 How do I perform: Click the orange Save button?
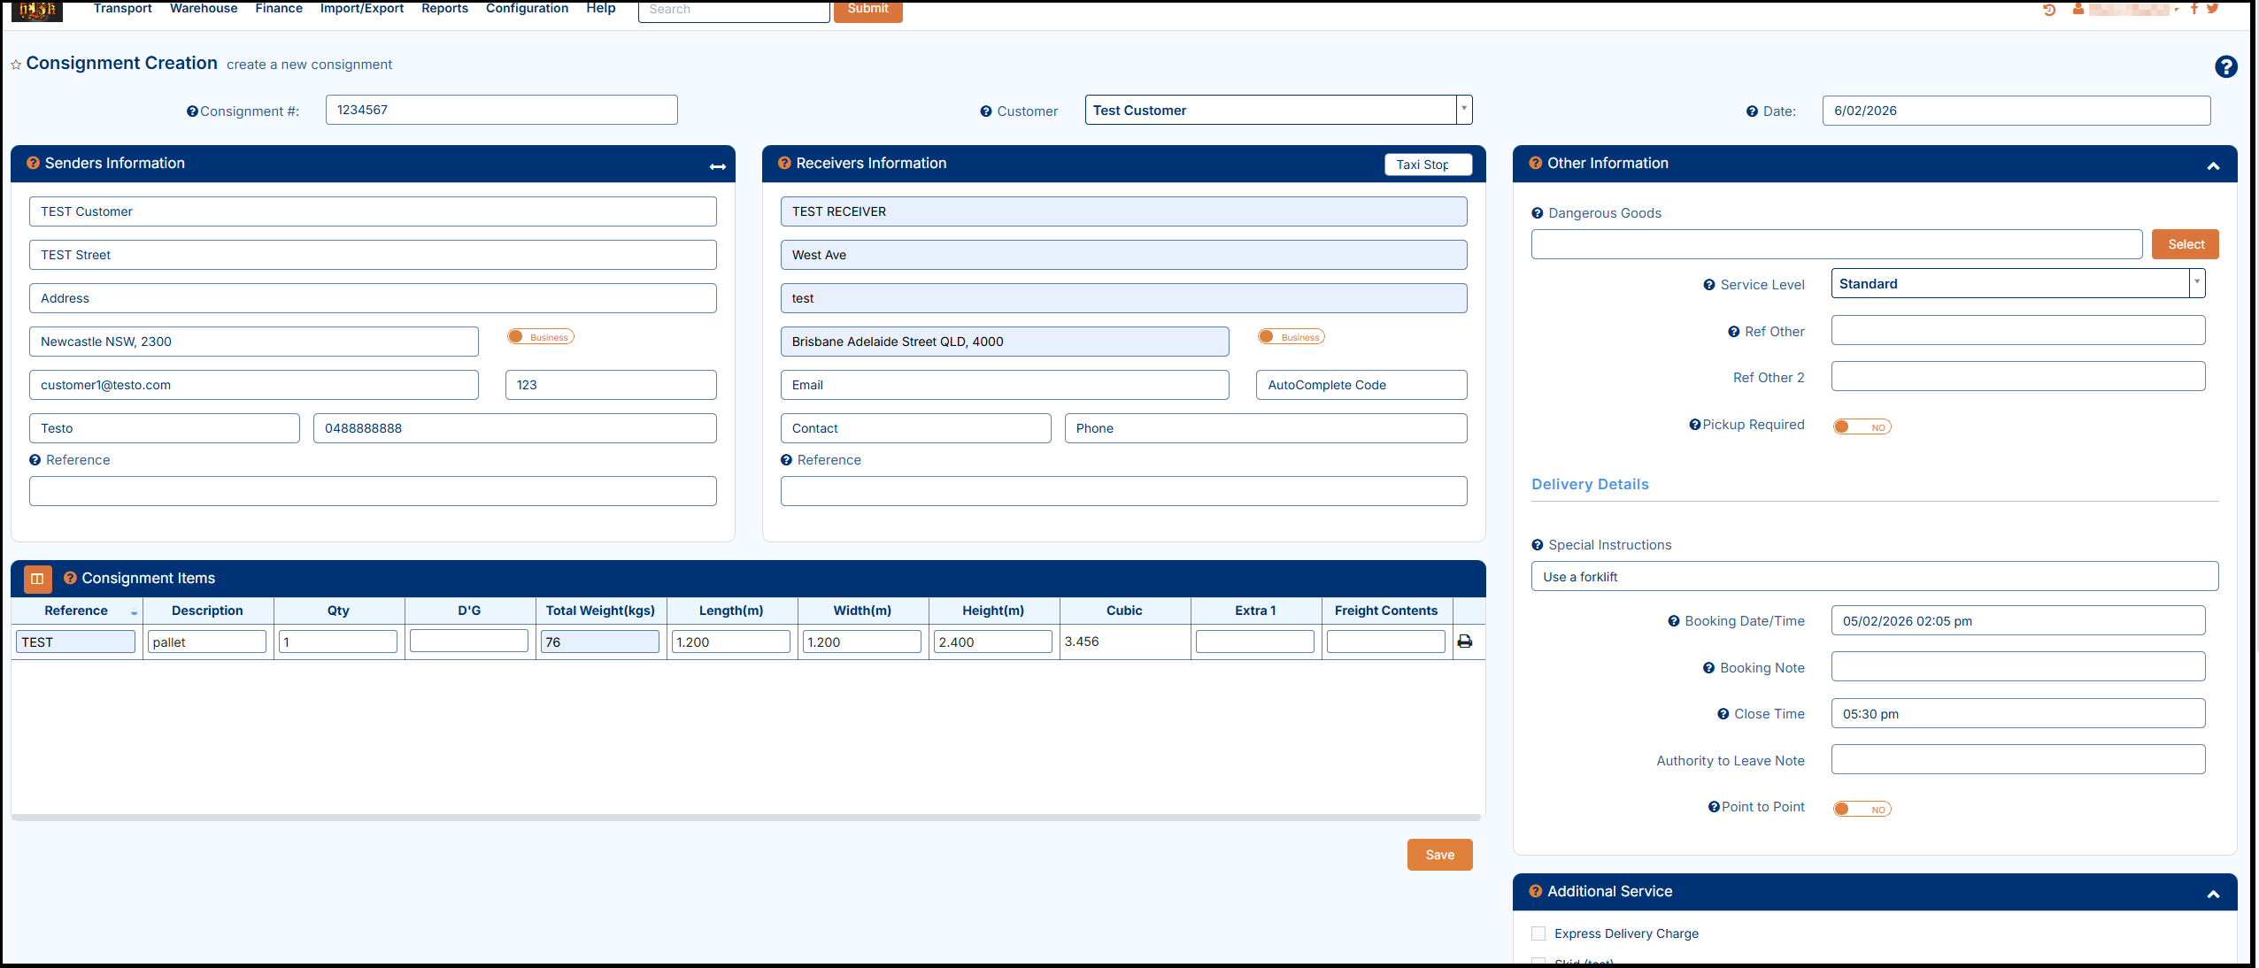[1439, 855]
